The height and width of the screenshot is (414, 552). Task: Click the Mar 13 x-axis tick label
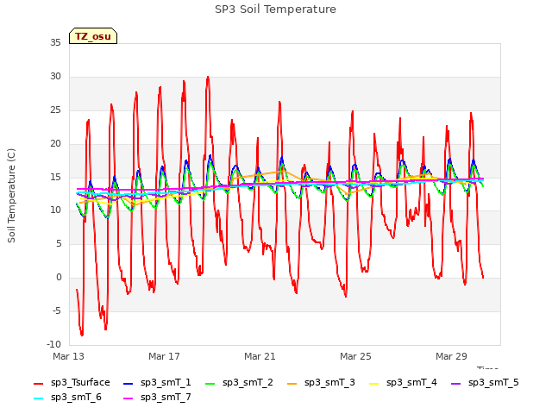(68, 356)
